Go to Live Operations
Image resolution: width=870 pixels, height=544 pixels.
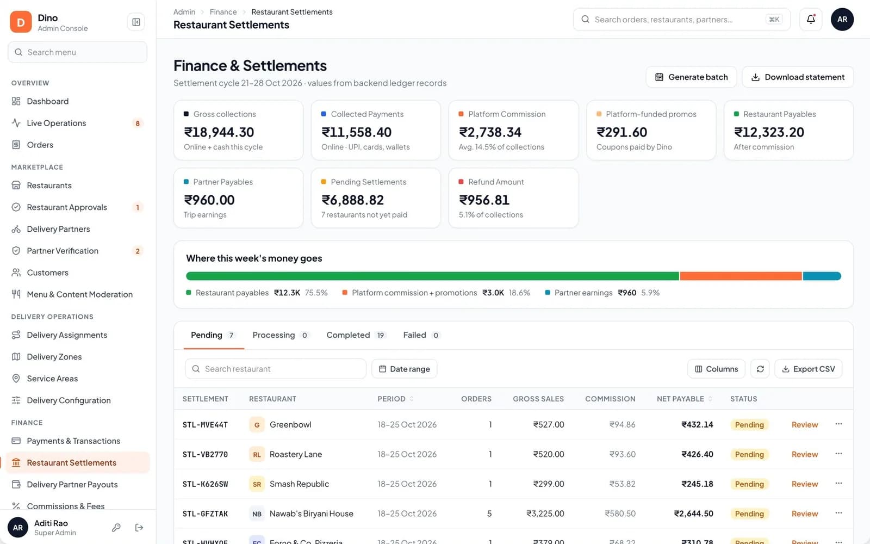[77, 123]
